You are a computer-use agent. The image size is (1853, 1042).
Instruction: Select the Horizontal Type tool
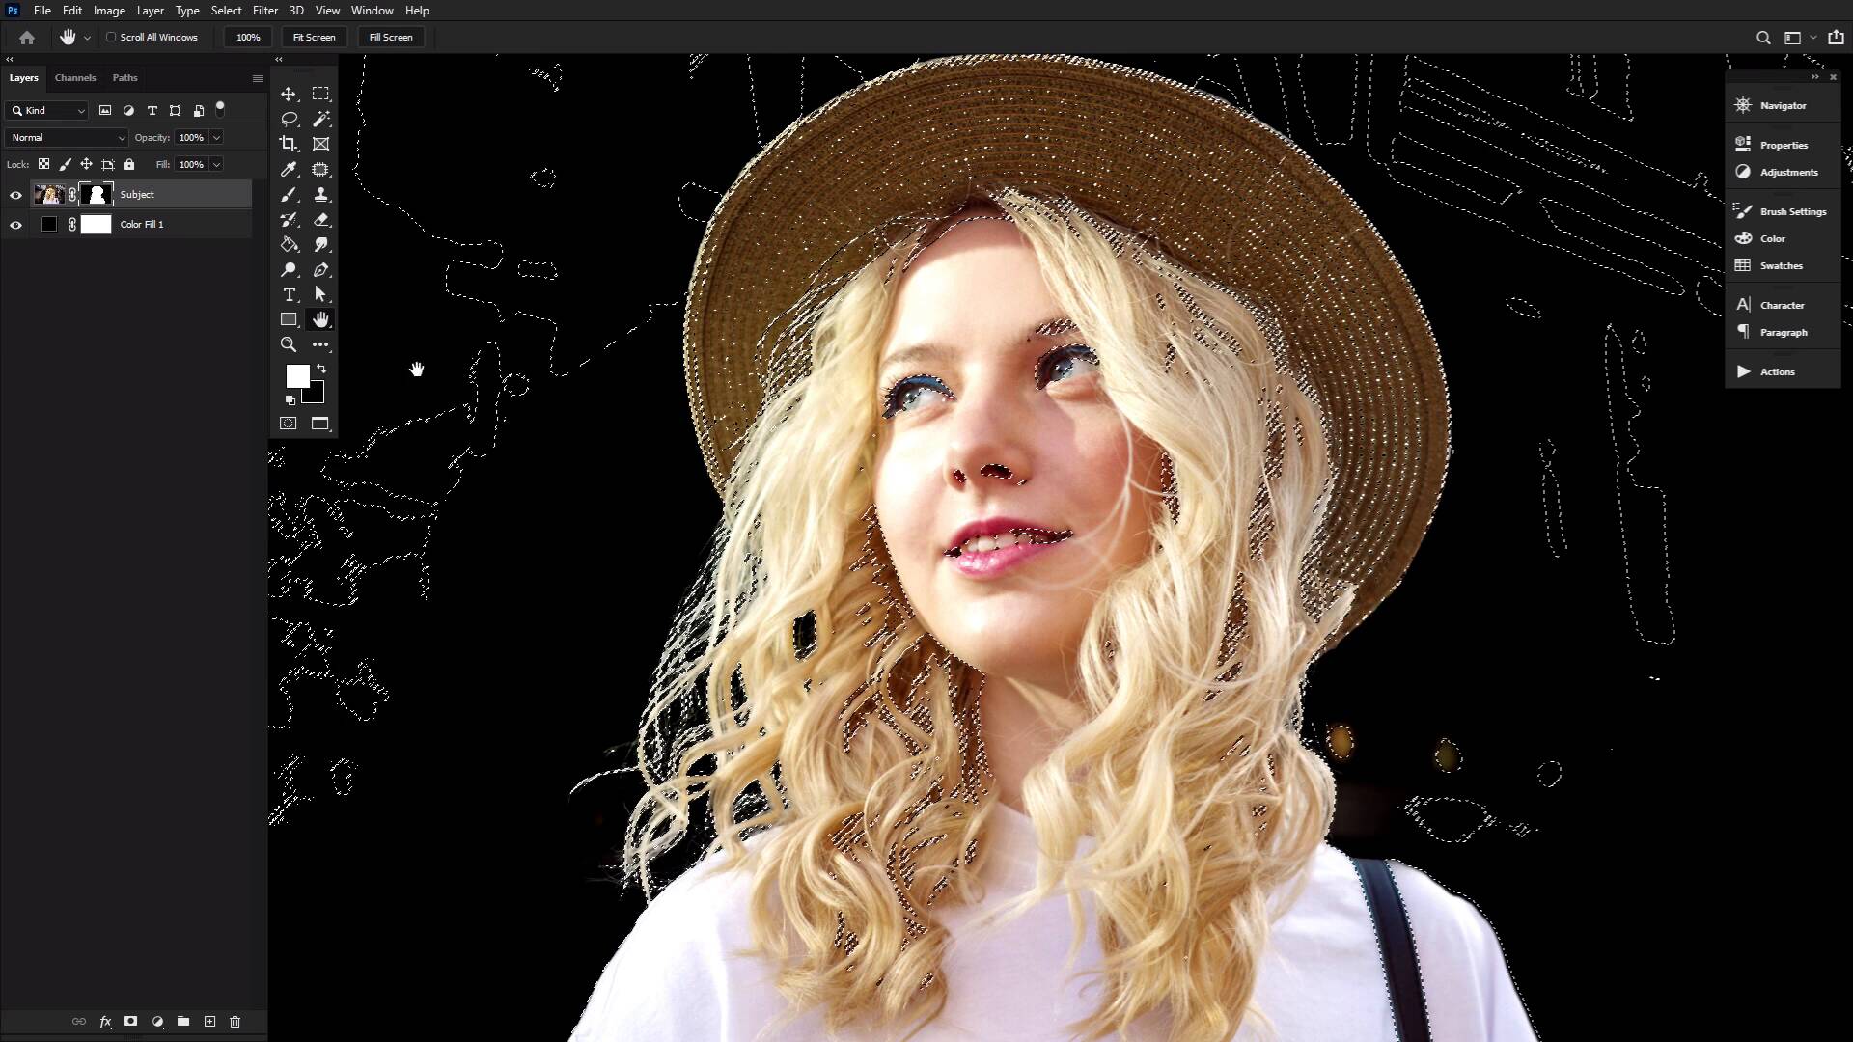[289, 294]
